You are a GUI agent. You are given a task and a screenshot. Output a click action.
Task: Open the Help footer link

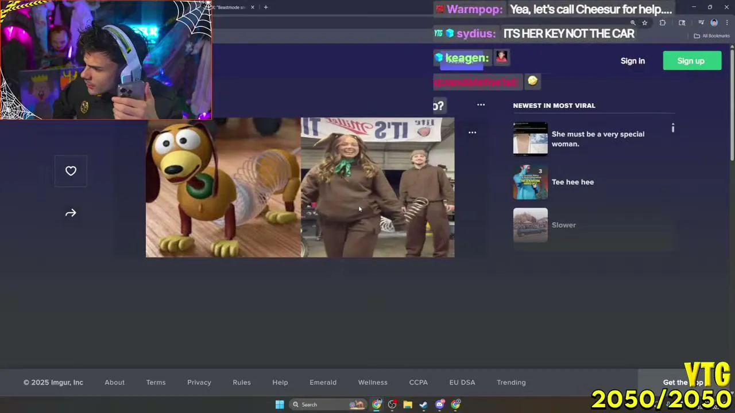click(280, 383)
